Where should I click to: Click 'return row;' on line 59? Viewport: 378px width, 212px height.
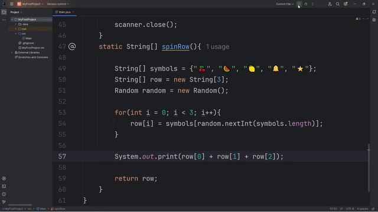pos(136,178)
